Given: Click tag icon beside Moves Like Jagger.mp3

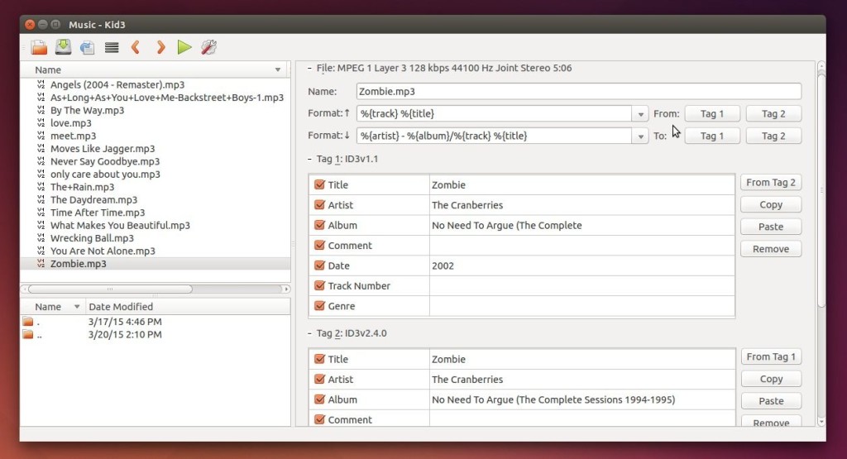Looking at the screenshot, I should (x=41, y=149).
